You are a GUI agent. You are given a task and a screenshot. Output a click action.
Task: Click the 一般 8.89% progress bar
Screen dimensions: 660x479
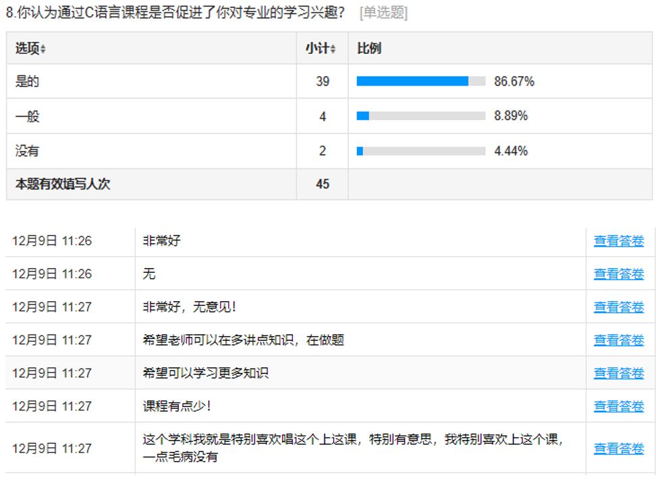pyautogui.click(x=420, y=116)
